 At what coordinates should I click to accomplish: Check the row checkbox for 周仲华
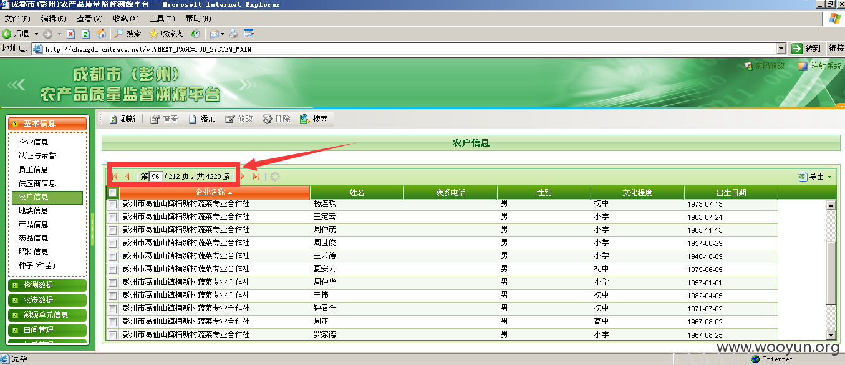click(x=112, y=283)
